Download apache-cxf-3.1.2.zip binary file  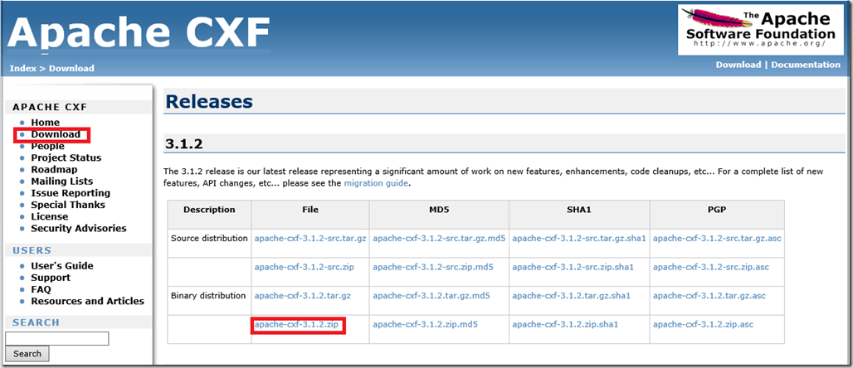tap(296, 325)
